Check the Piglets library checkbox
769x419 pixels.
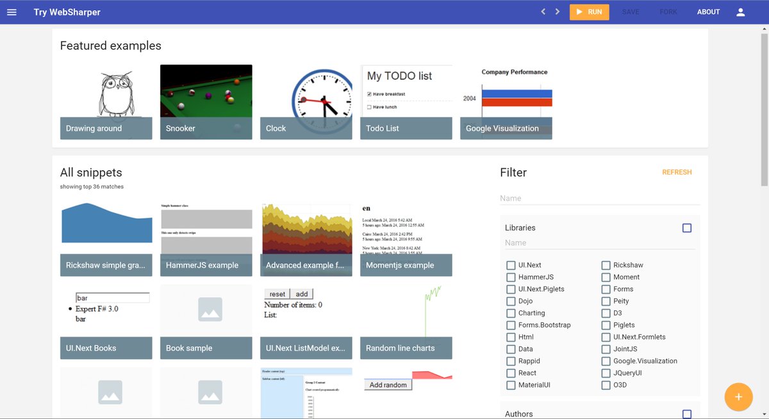pos(606,325)
